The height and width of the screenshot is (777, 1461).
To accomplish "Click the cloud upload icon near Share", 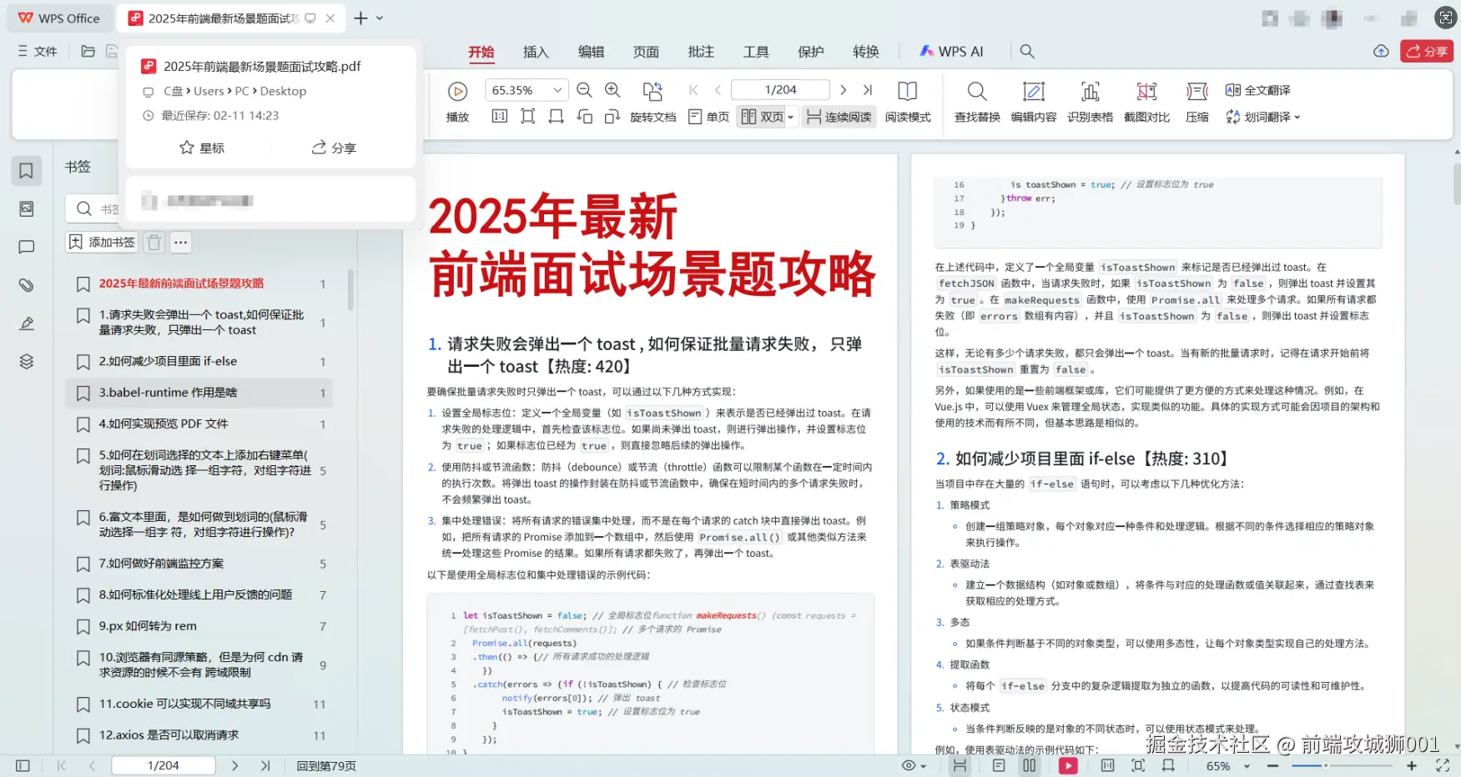I will pos(1381,52).
